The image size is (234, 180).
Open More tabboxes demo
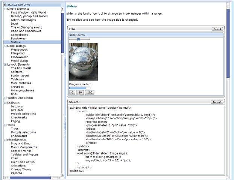pos(21,83)
